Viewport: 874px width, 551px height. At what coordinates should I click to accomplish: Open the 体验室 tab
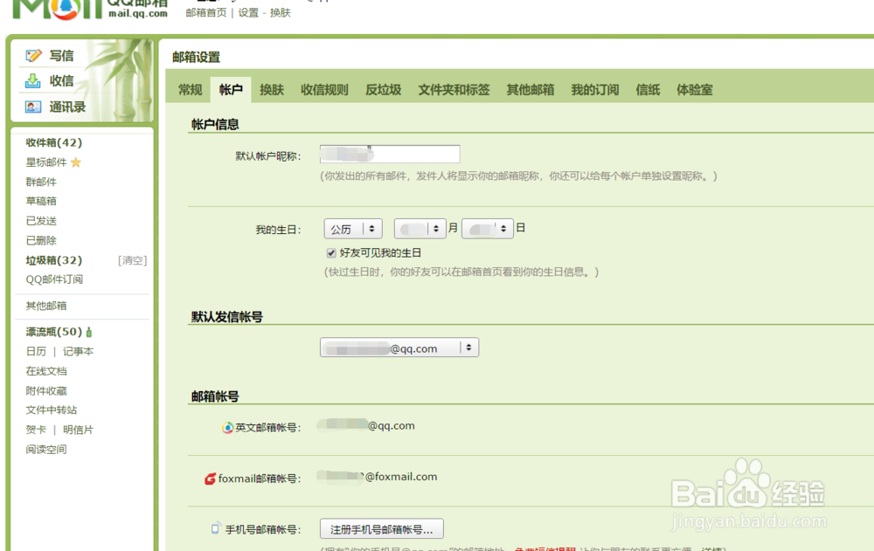pyautogui.click(x=695, y=90)
